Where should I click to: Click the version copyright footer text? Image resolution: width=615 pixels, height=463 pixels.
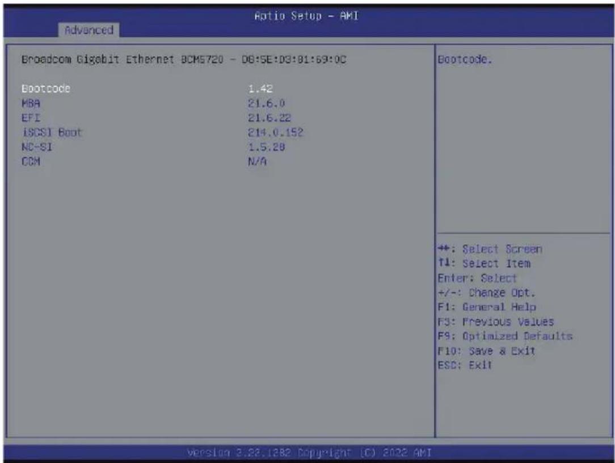point(309,453)
